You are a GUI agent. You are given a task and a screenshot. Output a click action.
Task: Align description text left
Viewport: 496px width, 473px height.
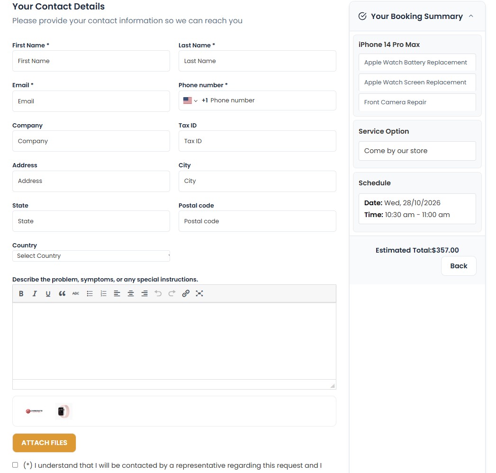pyautogui.click(x=117, y=293)
